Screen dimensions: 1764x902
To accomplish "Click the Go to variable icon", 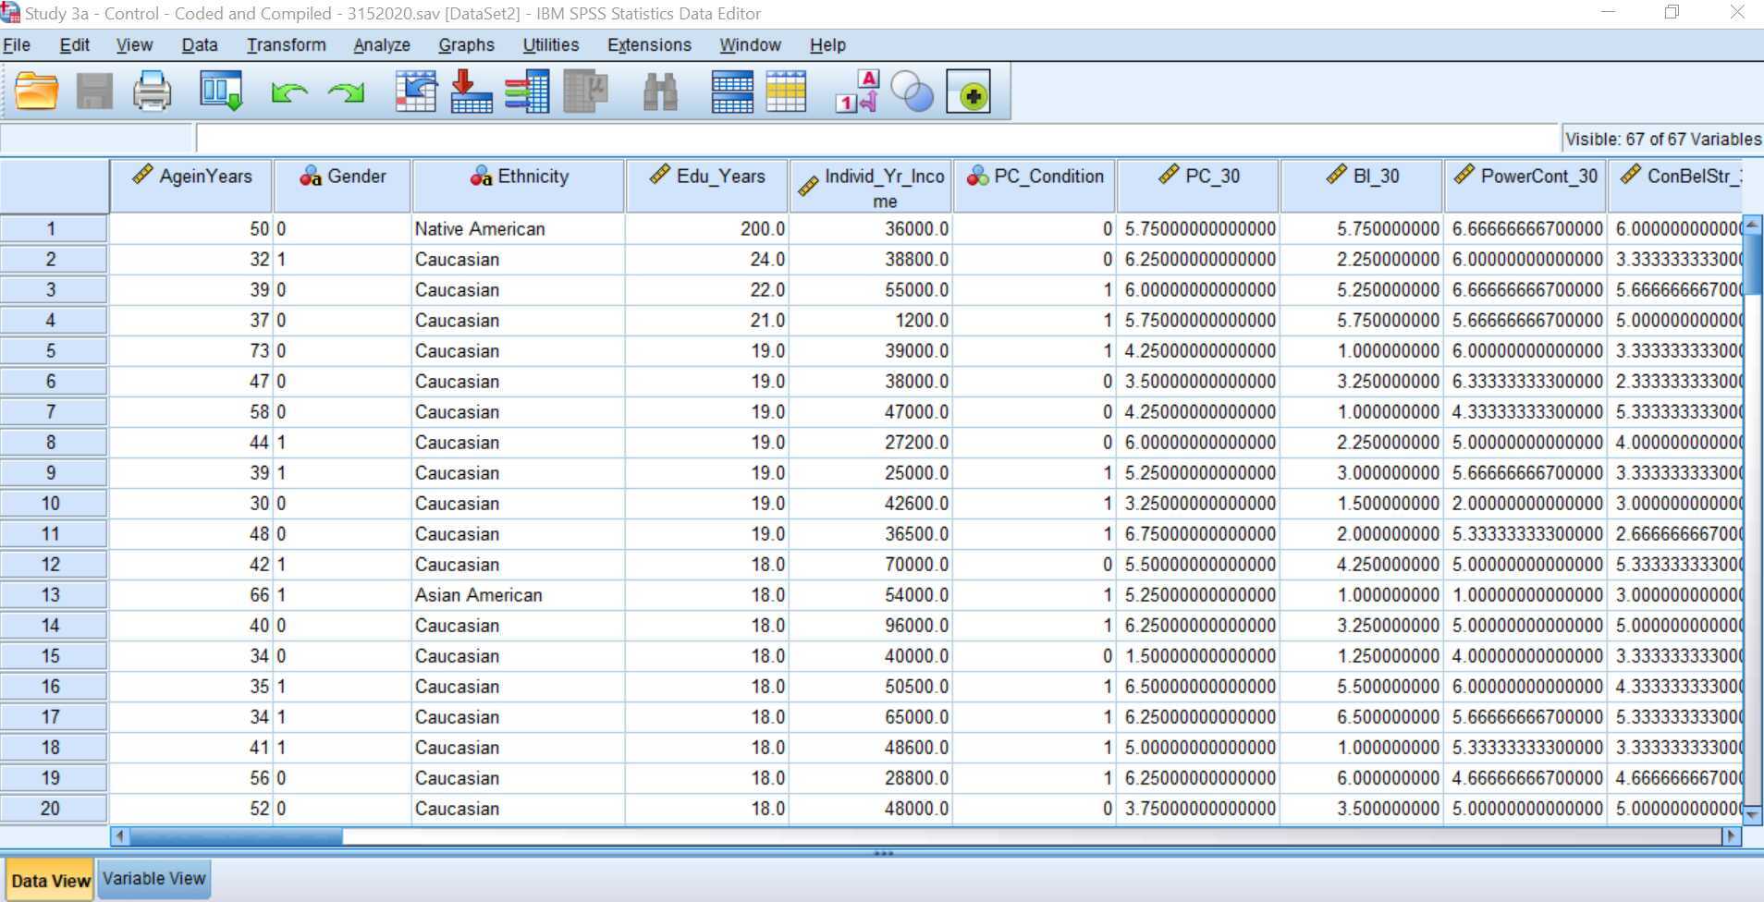I will point(471,91).
